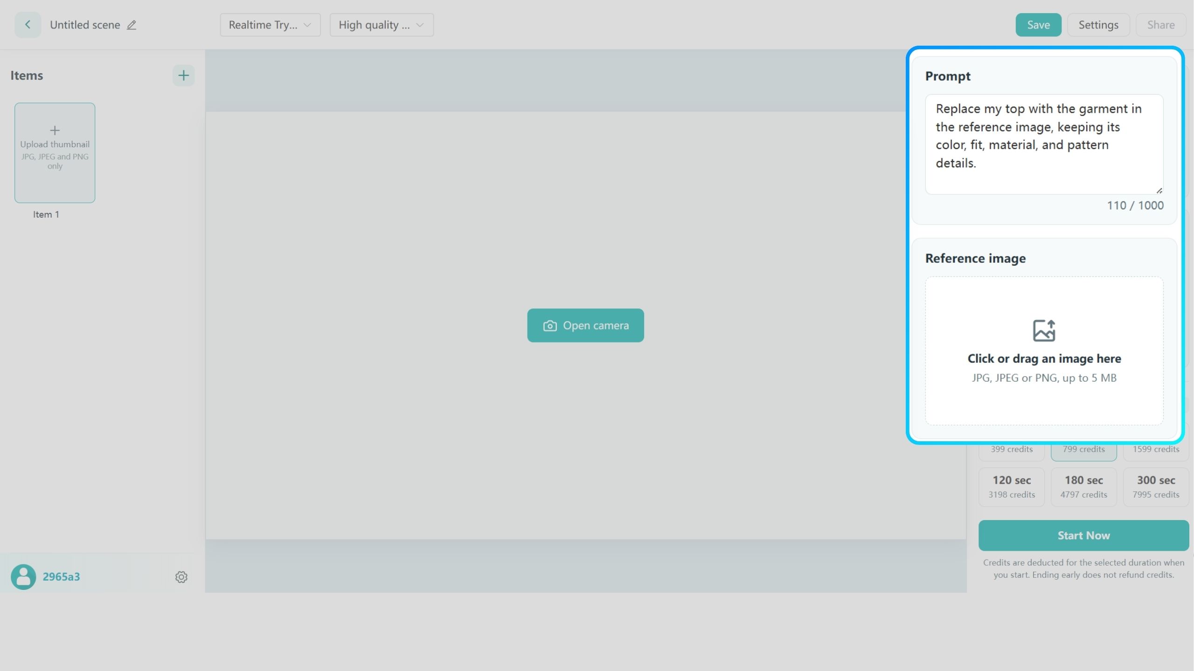The image size is (1194, 671).
Task: Go back using the left arrow button
Action: 28,25
